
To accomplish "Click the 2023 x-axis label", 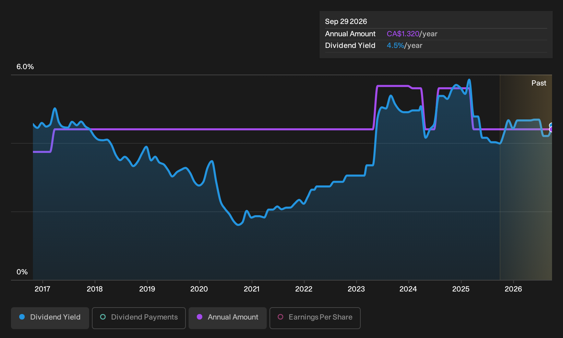I will tap(356, 289).
